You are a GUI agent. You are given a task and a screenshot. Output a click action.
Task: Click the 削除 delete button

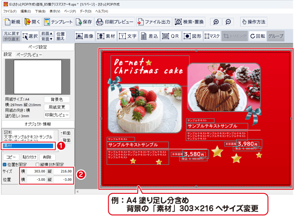[47, 157]
